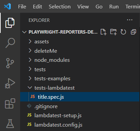Select the tests-examples folder name
140x131 pixels.
point(52,79)
